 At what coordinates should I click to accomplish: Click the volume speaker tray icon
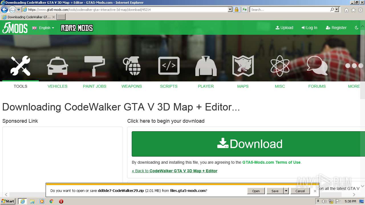pyautogui.click(x=324, y=201)
